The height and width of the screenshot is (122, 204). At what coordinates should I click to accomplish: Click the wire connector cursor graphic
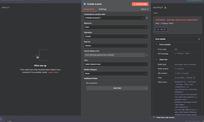click(38, 56)
